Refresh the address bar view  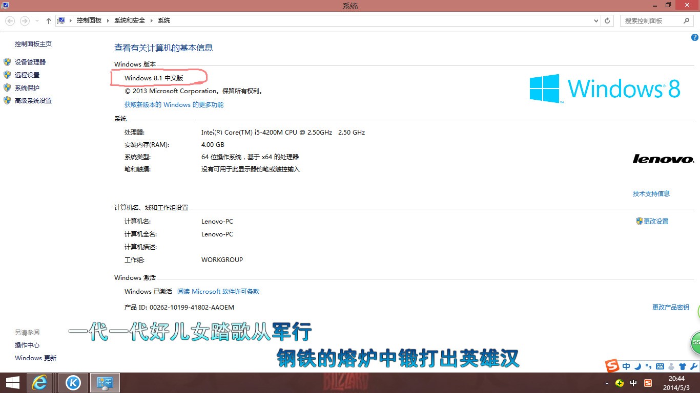tap(607, 21)
